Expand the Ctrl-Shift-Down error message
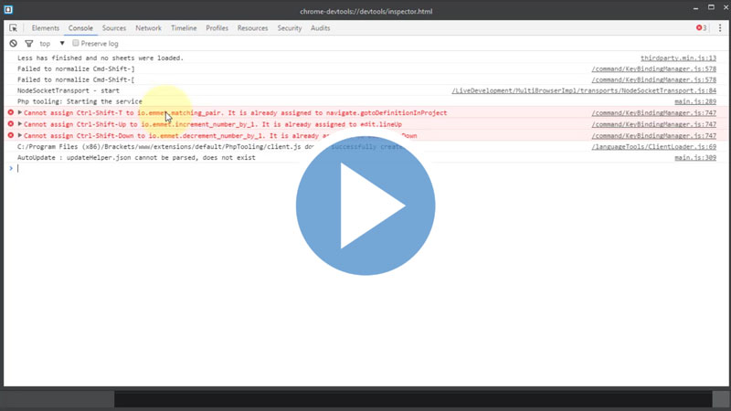 tap(19, 135)
